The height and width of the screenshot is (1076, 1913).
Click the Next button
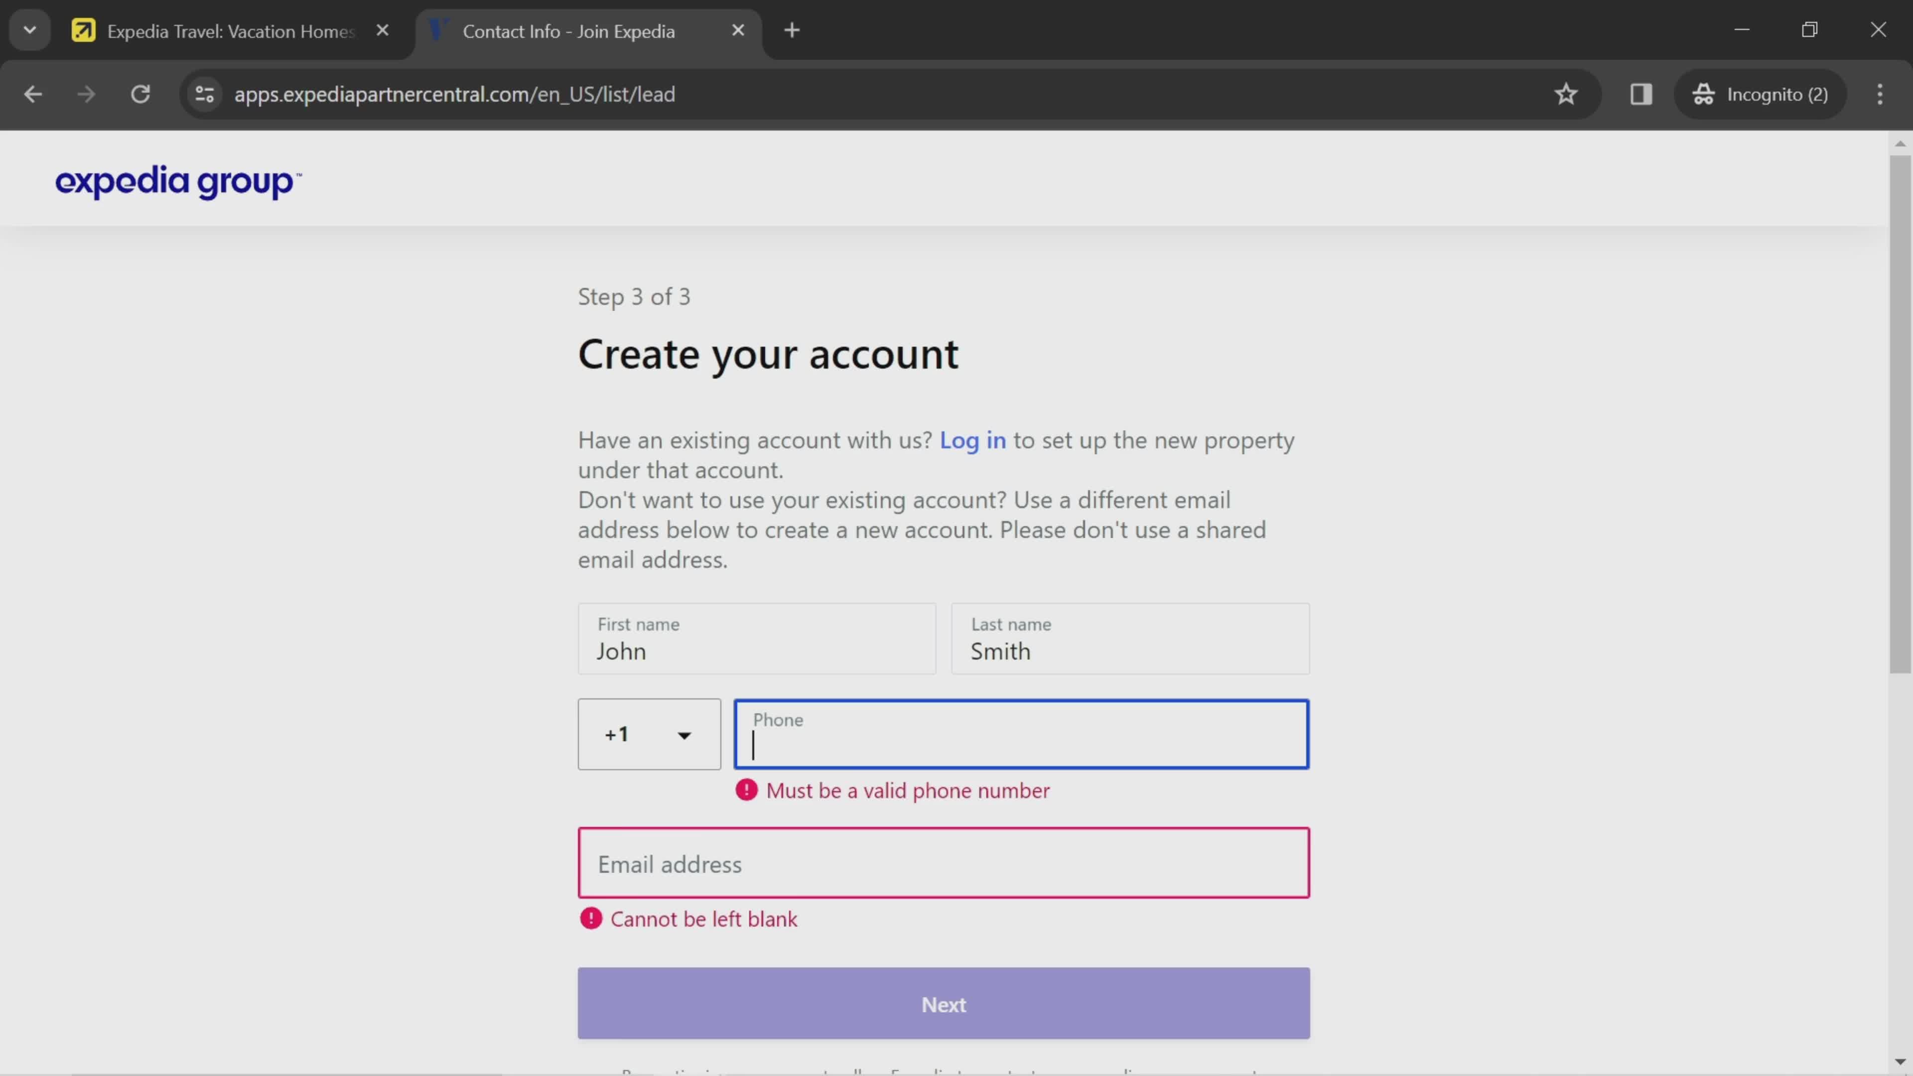click(x=944, y=1003)
